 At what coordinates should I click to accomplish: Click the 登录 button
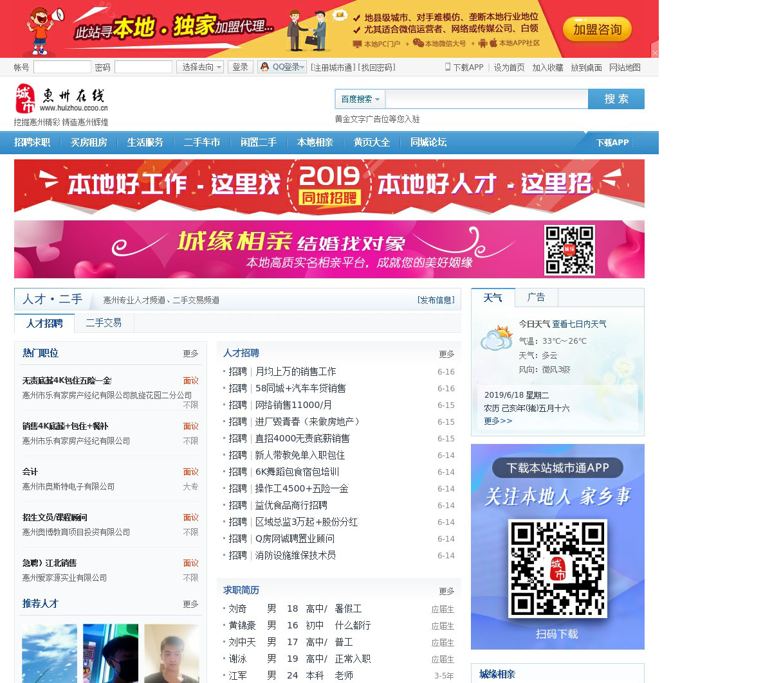240,67
